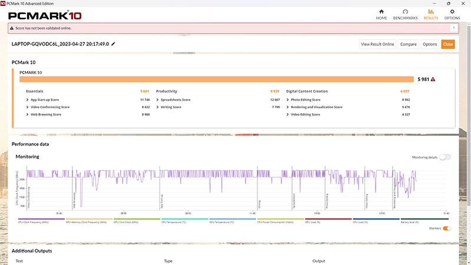Image resolution: width=471 pixels, height=265 pixels.
Task: Click the Monitoring heading
Action: pos(27,157)
